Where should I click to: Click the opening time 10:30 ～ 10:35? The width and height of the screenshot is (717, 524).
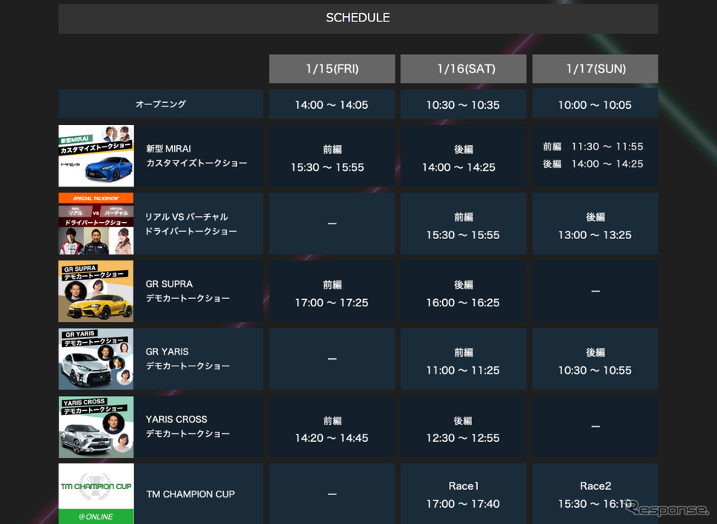pyautogui.click(x=463, y=104)
